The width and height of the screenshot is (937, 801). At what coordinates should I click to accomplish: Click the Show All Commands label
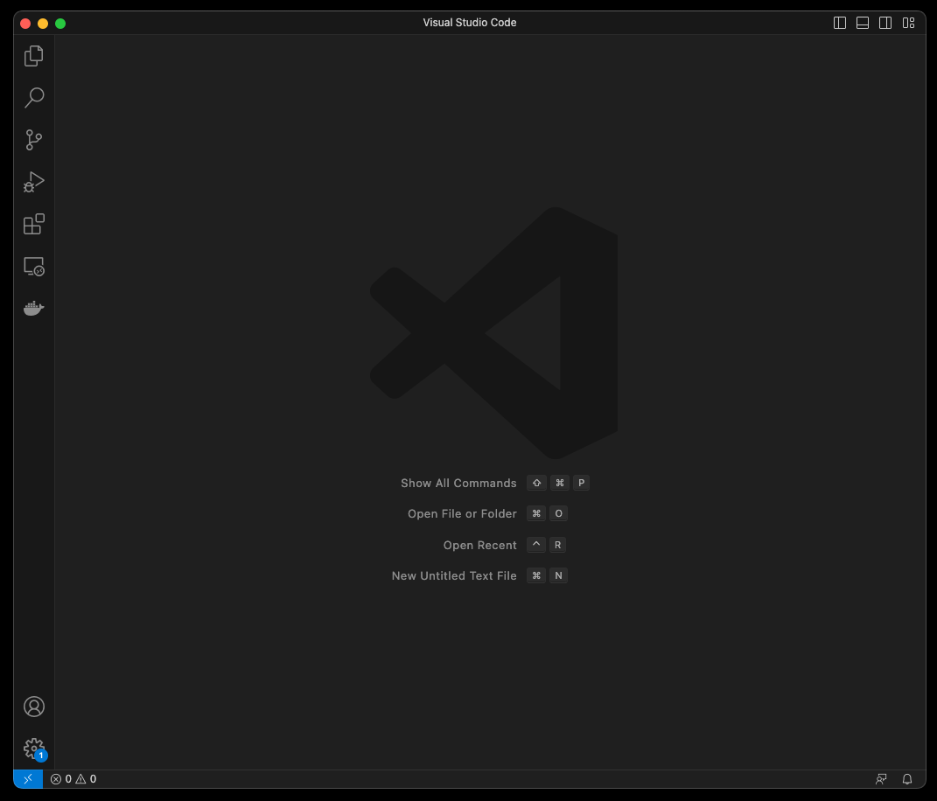click(x=458, y=484)
